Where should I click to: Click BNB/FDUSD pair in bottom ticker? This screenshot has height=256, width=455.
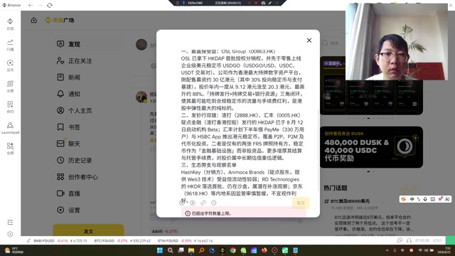(x=60, y=240)
